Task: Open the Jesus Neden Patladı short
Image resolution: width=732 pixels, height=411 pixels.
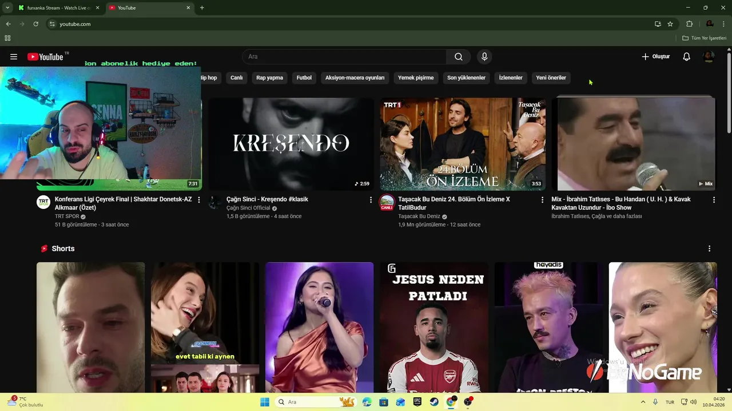Action: [434, 327]
